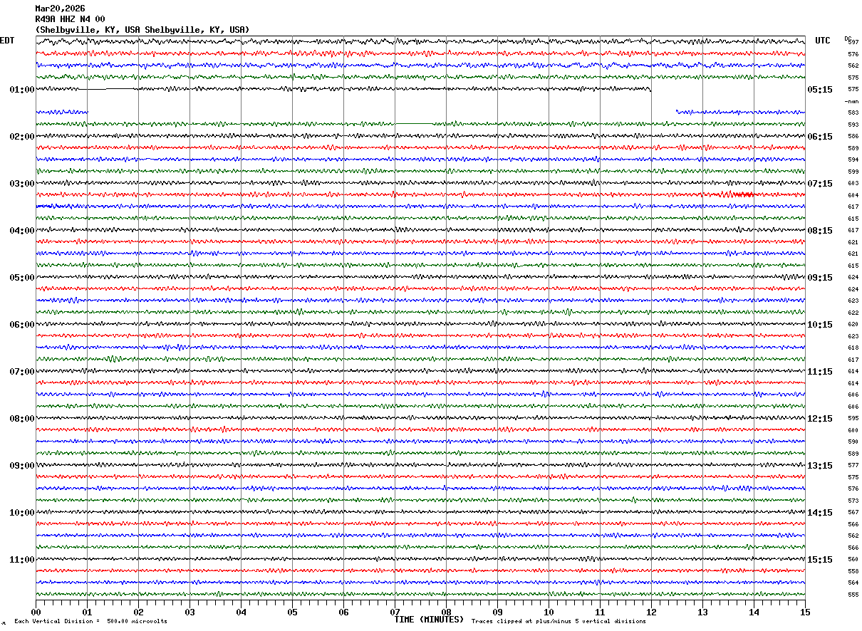Select the 08:00 EDT time label

click(x=22, y=419)
